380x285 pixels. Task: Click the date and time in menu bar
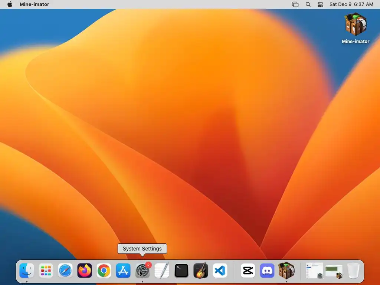tap(351, 4)
